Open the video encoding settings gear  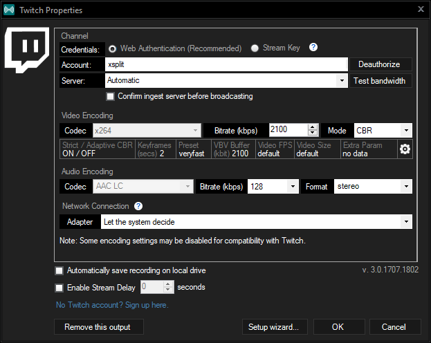[405, 149]
